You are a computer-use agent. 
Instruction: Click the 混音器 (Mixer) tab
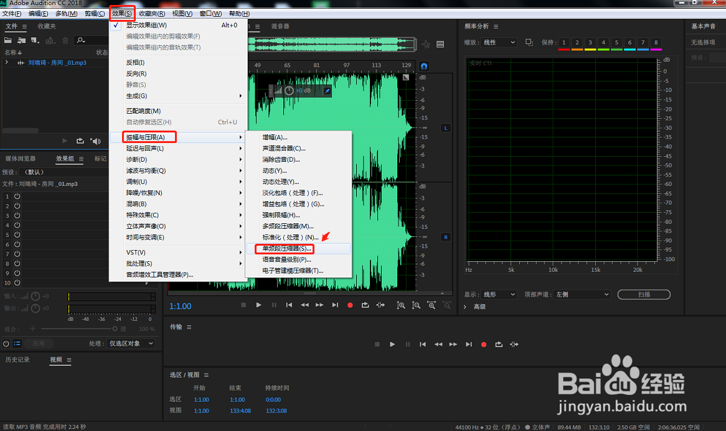[280, 26]
